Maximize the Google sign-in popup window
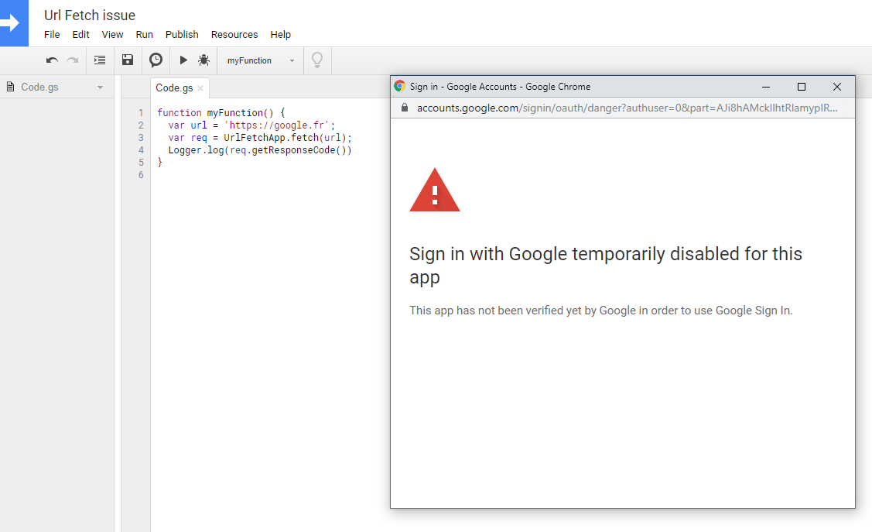This screenshot has height=532, width=872. coord(802,87)
